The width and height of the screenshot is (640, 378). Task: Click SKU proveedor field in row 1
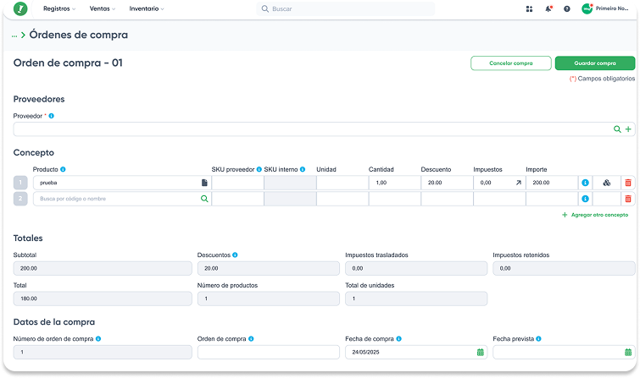click(x=237, y=183)
